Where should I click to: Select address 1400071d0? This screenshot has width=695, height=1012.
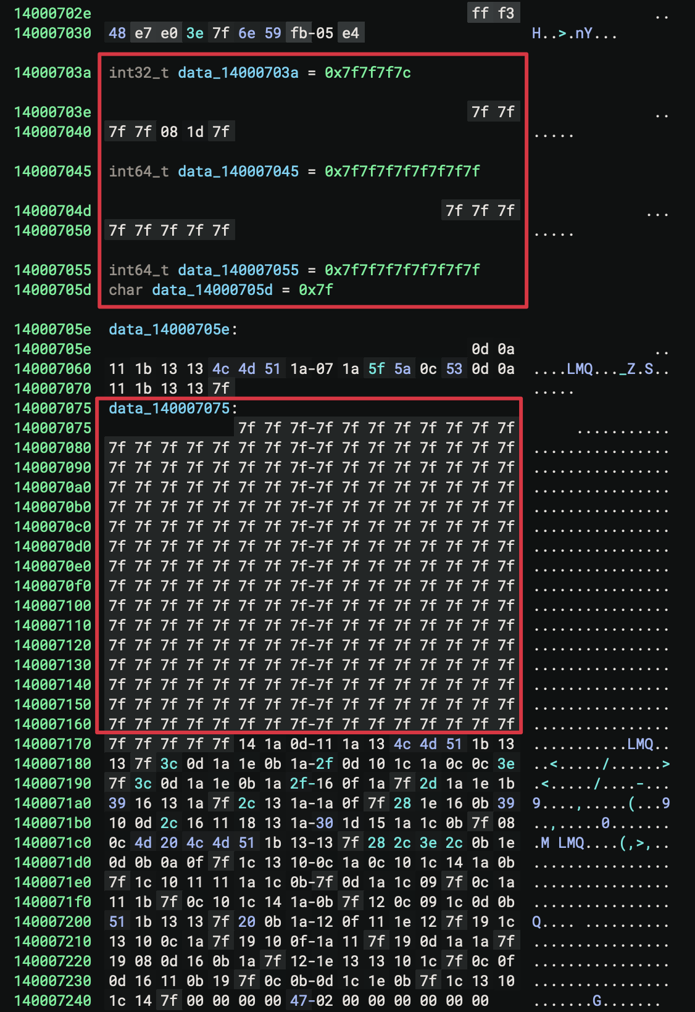coord(52,862)
